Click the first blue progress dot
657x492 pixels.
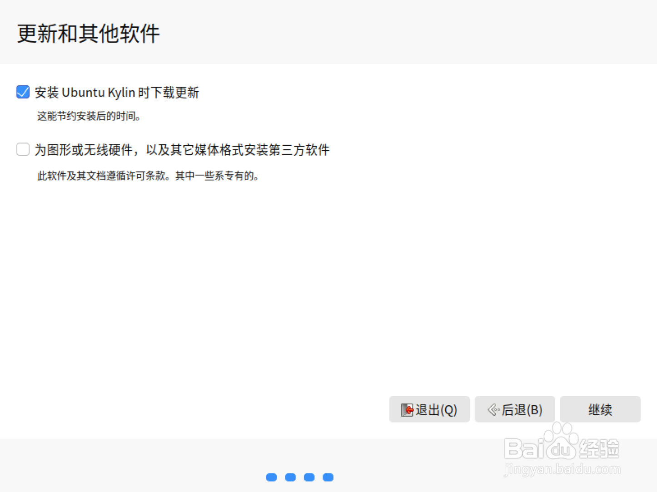point(271,477)
